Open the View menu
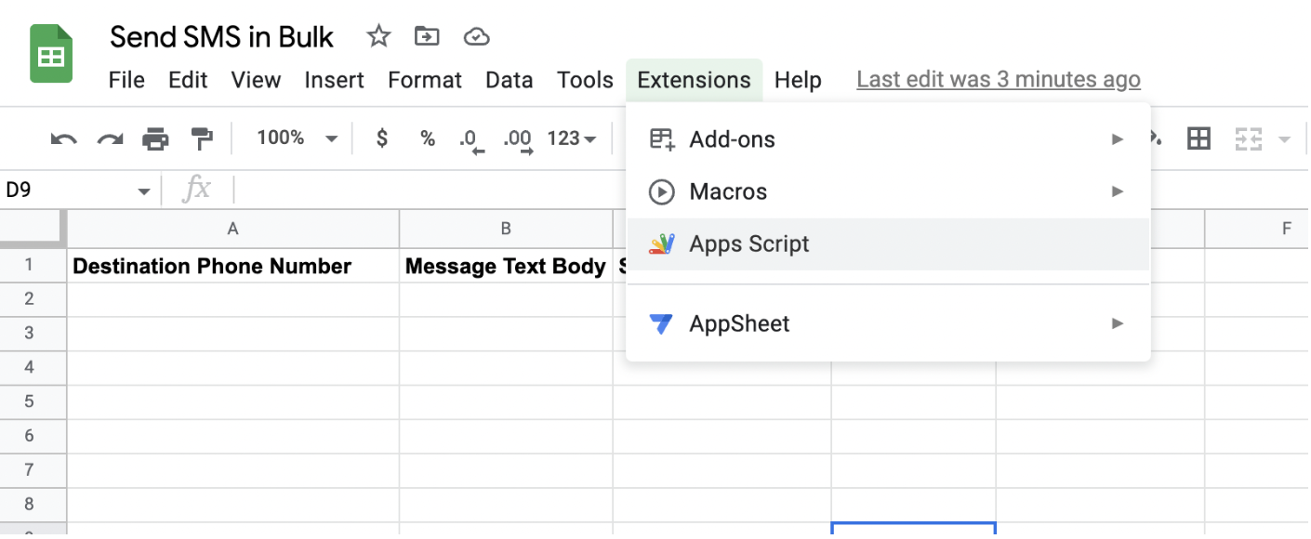 pyautogui.click(x=256, y=80)
